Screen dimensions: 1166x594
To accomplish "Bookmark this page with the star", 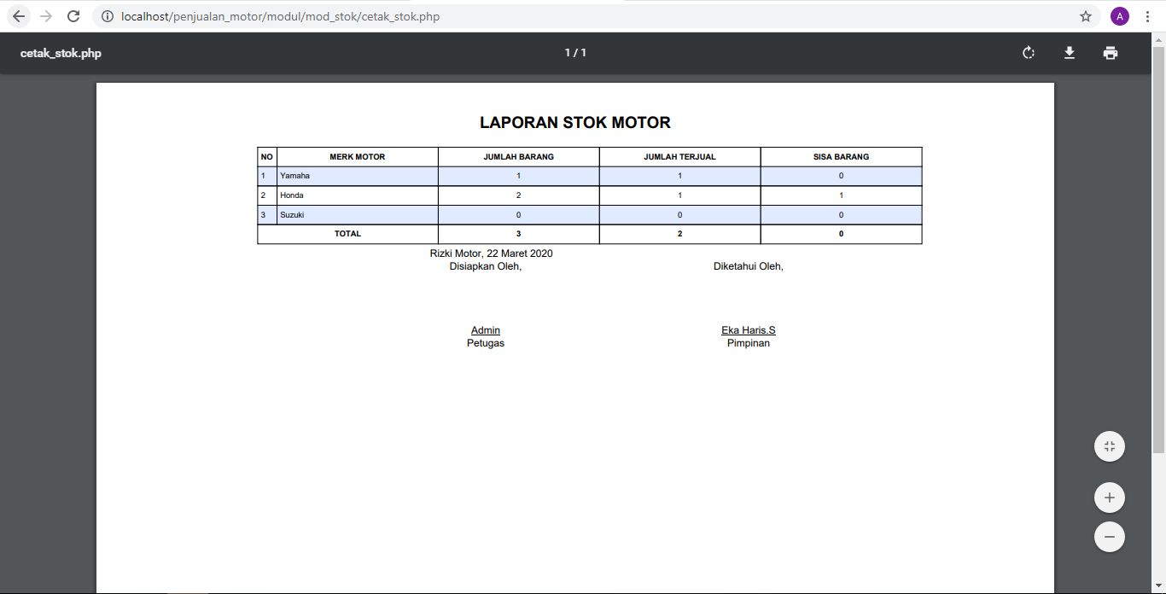I will click(x=1084, y=15).
